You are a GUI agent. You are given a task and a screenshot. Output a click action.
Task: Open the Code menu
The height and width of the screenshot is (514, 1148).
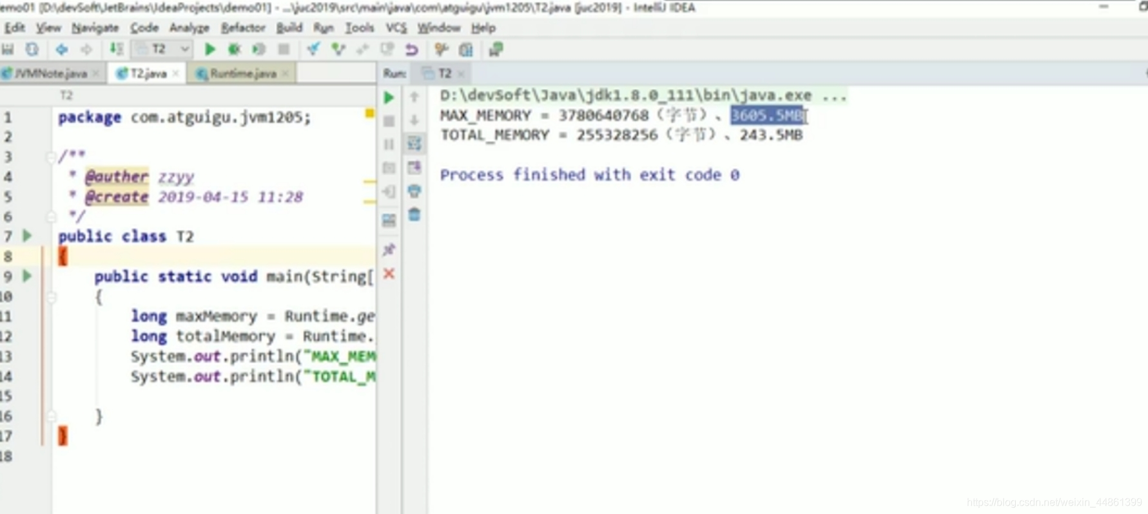pos(144,28)
